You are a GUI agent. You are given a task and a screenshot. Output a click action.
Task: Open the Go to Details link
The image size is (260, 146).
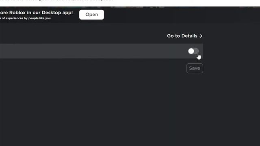pyautogui.click(x=185, y=36)
